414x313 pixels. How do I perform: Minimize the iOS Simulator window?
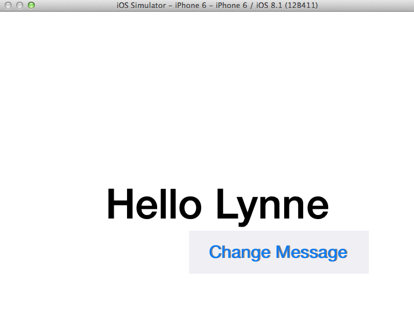pyautogui.click(x=19, y=5)
